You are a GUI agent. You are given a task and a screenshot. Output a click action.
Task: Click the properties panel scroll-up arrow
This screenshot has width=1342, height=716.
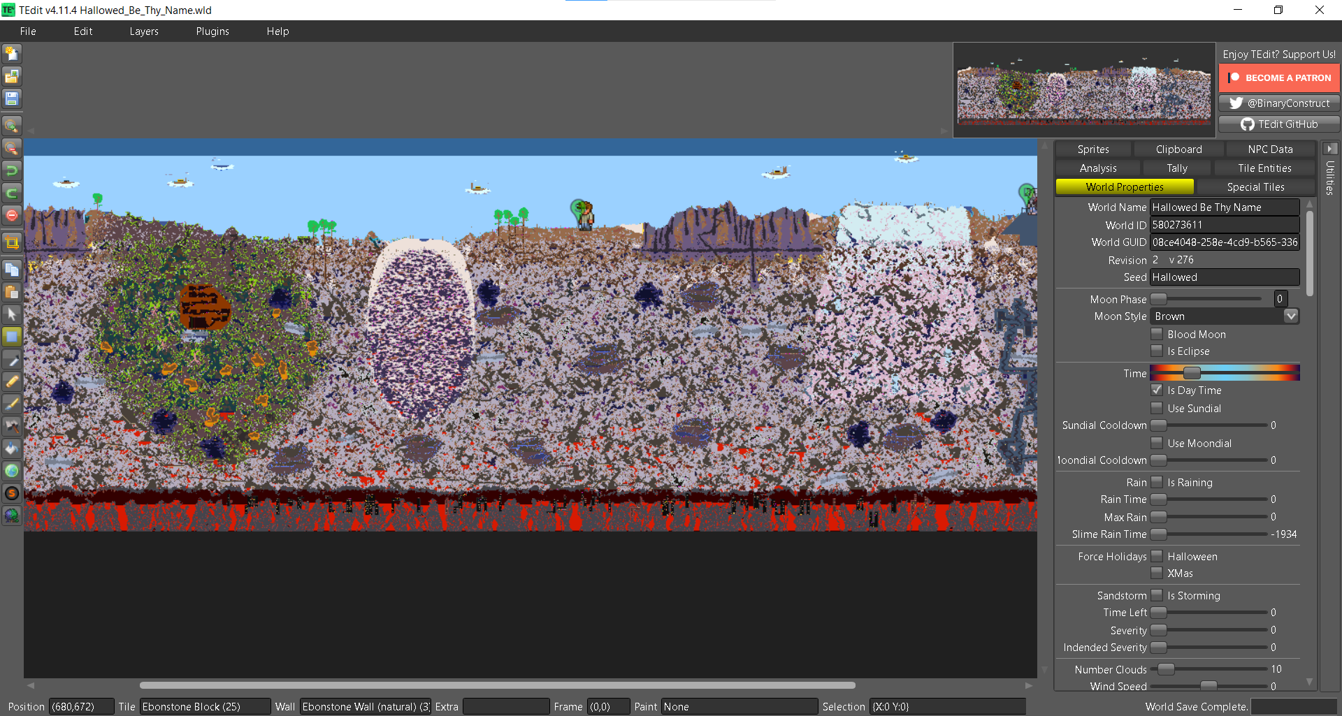point(1310,203)
